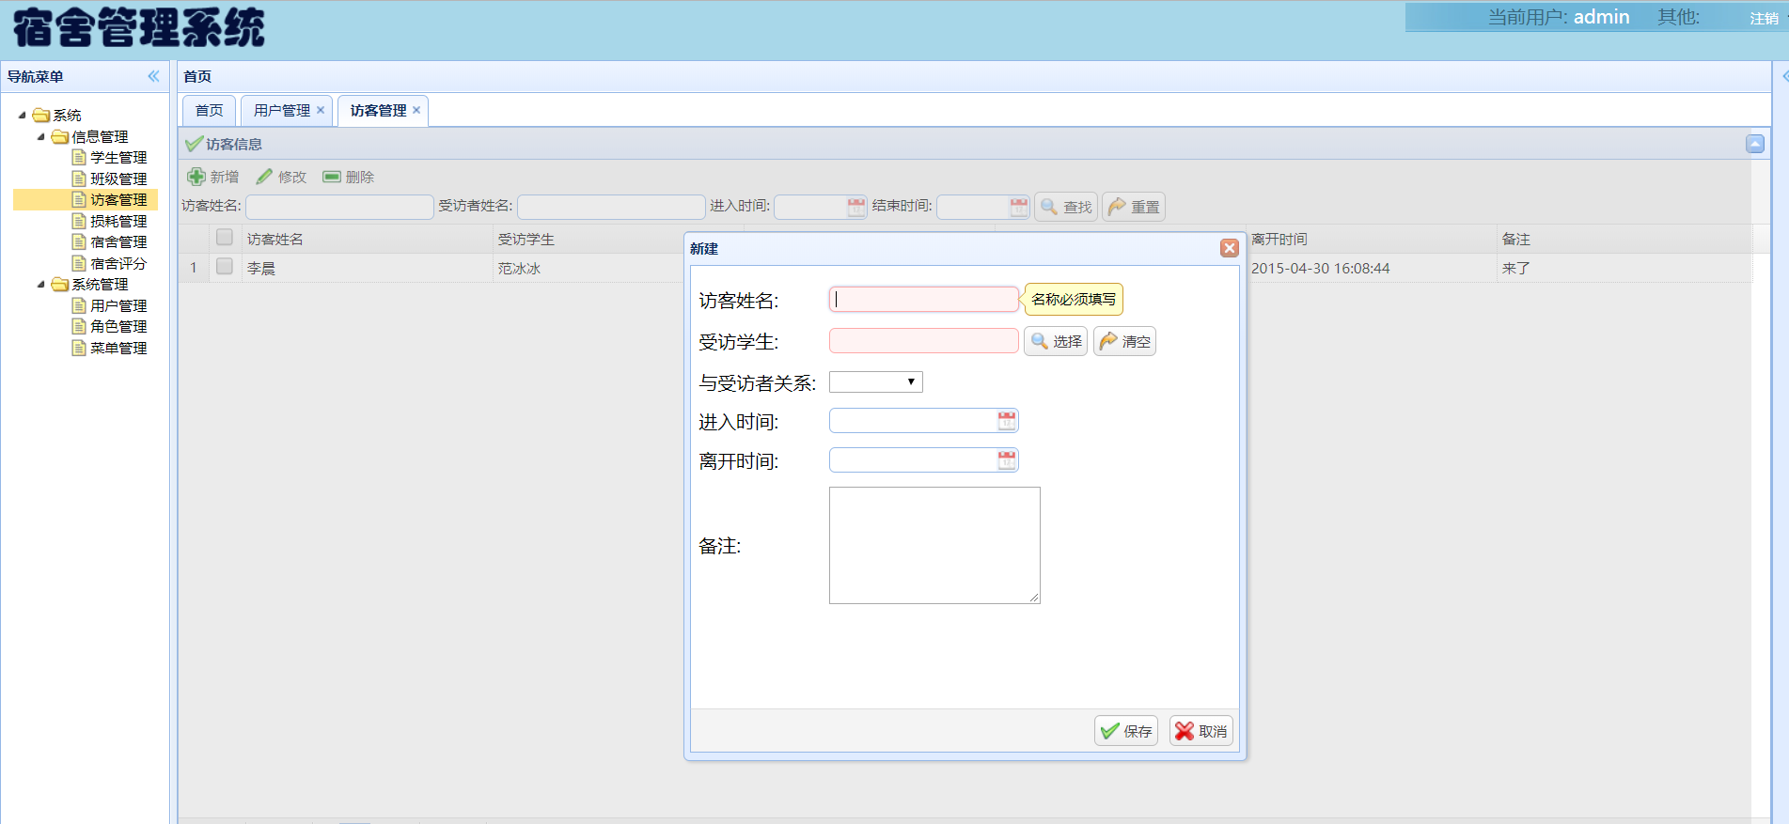Open the 进入时间 filter calendar icon
Screen dimensions: 1789x824
tap(855, 207)
